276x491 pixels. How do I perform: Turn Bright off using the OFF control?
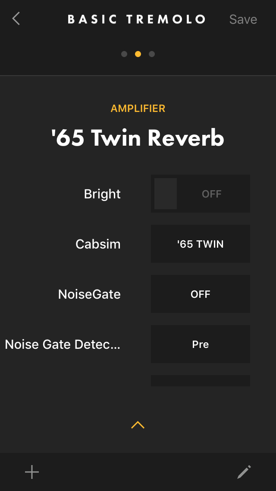tap(211, 194)
